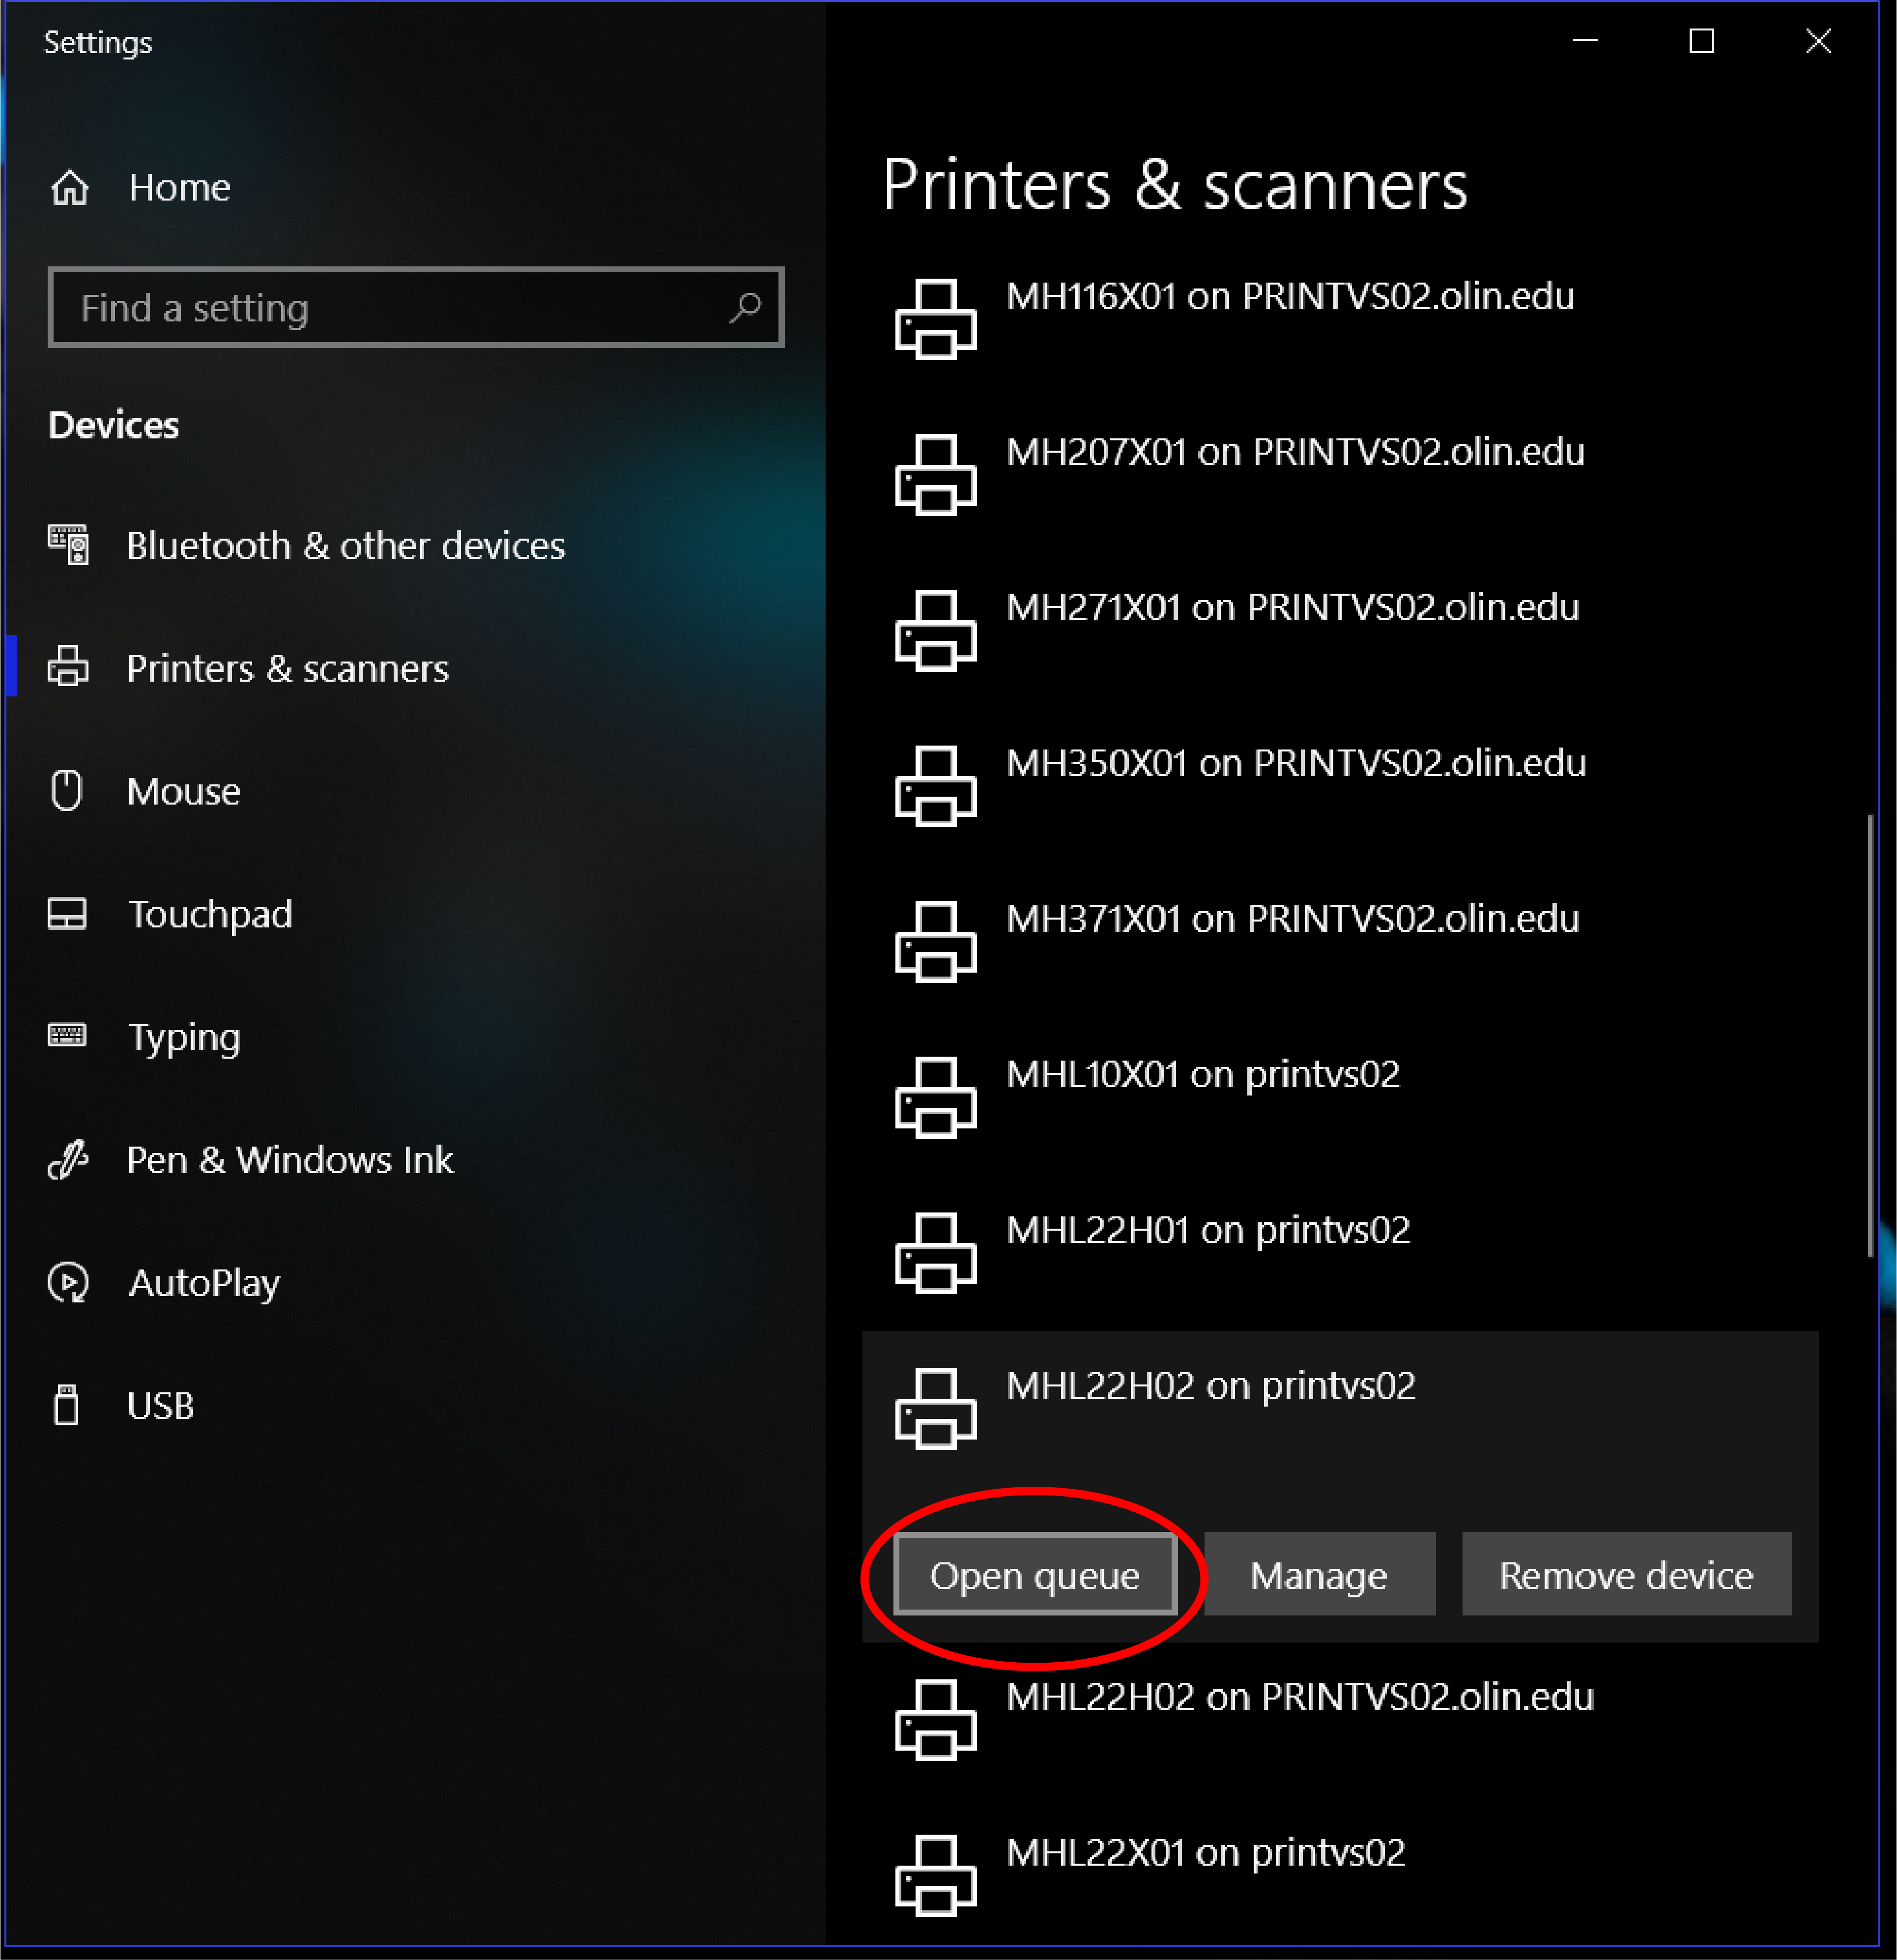Click the Home house icon
Image resolution: width=1897 pixels, height=1960 pixels.
click(69, 188)
